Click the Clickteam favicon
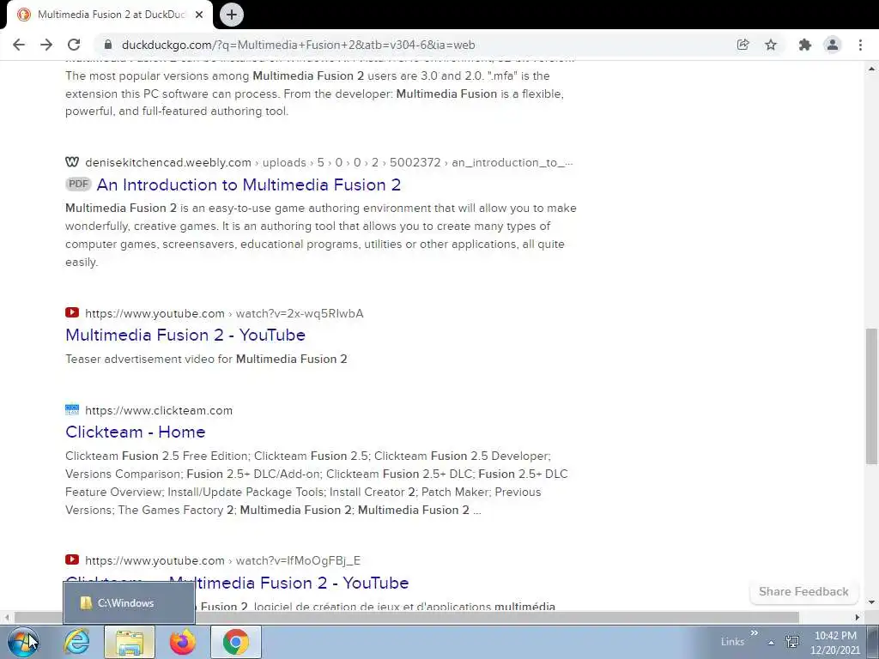Screen dimensions: 879x659 (72, 409)
